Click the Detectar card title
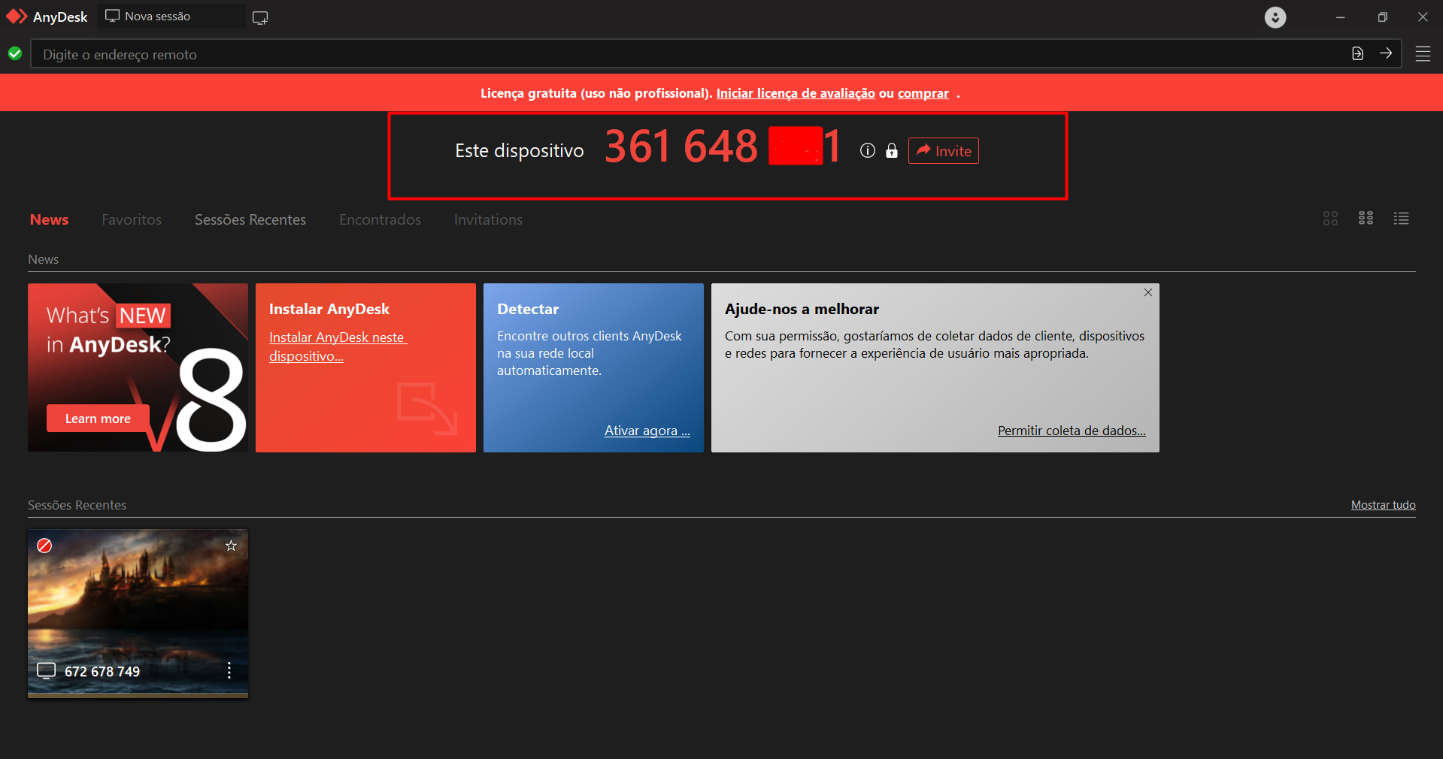Viewport: 1443px width, 759px height. coord(528,309)
